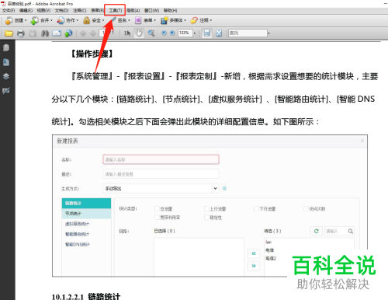The width and height of the screenshot is (388, 300).
Task: Open the 注释(C) menu in the menu bar
Action: pyautogui.click(x=79, y=11)
